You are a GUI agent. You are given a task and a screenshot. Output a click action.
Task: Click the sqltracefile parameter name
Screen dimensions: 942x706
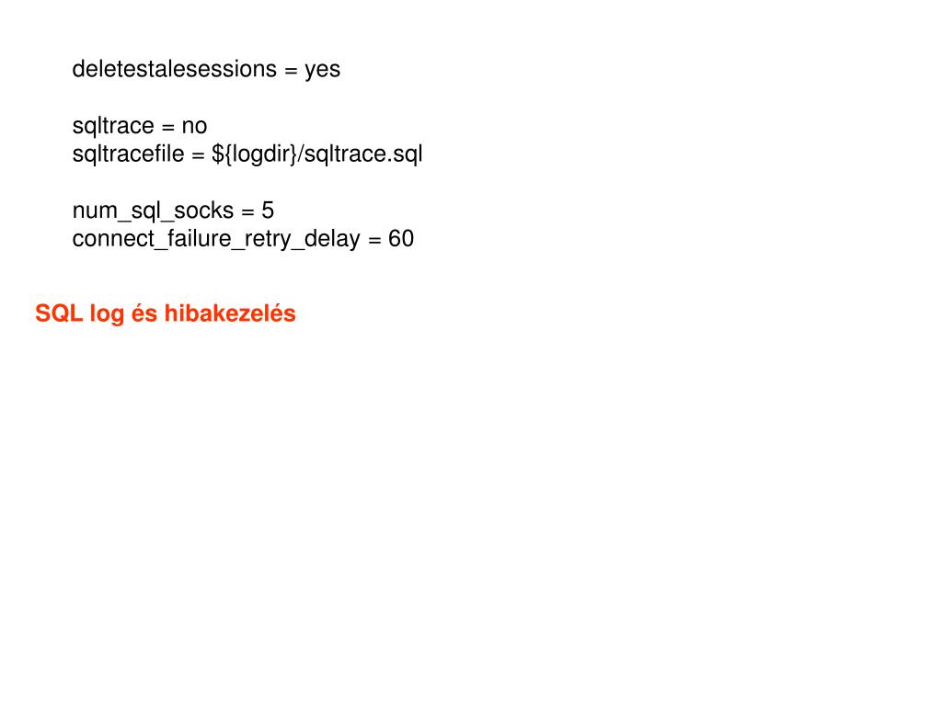click(128, 154)
